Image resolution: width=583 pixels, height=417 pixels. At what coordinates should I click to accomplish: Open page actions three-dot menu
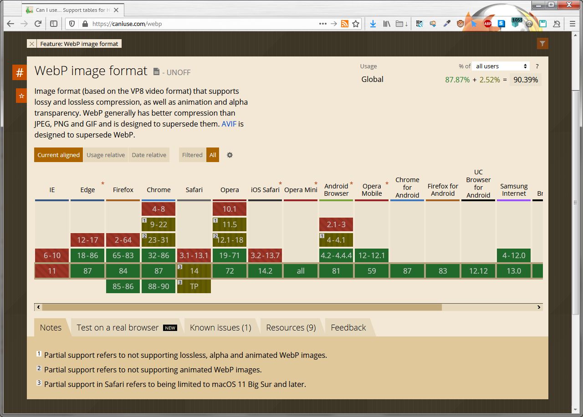point(322,24)
